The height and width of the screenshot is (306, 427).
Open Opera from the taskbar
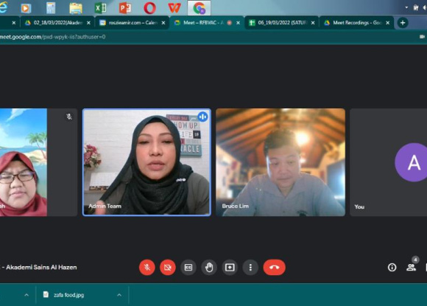(x=149, y=7)
